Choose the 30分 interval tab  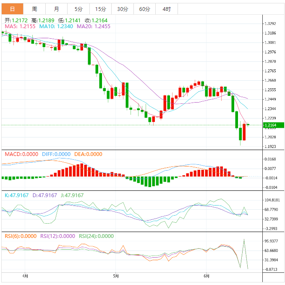coord(123,9)
